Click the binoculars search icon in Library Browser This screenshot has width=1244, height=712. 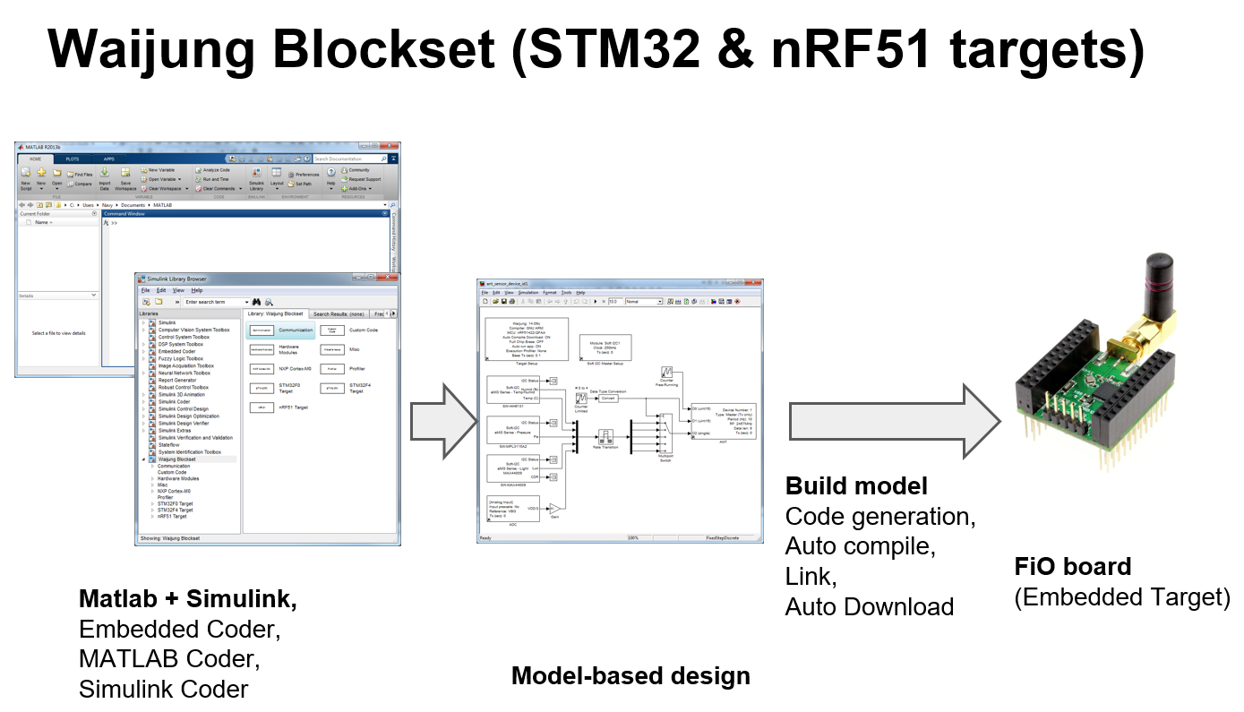(256, 302)
